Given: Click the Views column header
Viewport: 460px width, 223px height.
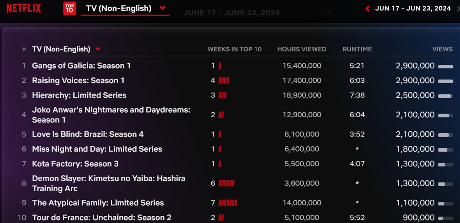Looking at the screenshot, I should (442, 49).
